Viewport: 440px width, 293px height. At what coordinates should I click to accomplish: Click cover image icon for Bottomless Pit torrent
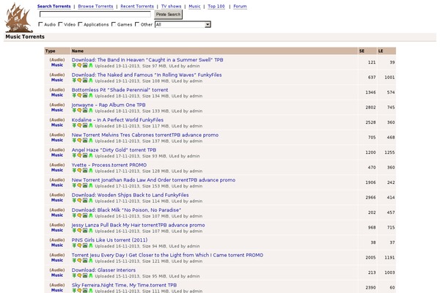(x=85, y=95)
